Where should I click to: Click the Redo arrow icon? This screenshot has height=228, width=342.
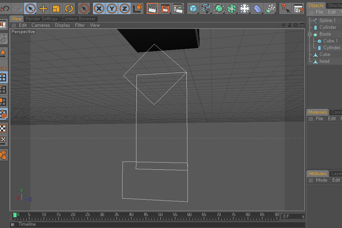coord(17,9)
